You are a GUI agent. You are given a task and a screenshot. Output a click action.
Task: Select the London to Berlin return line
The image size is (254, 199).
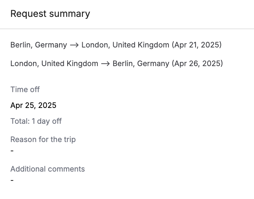(117, 64)
